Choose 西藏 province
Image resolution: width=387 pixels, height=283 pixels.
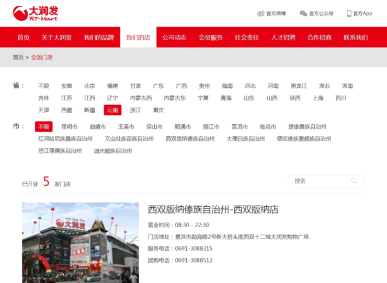[x=66, y=110]
